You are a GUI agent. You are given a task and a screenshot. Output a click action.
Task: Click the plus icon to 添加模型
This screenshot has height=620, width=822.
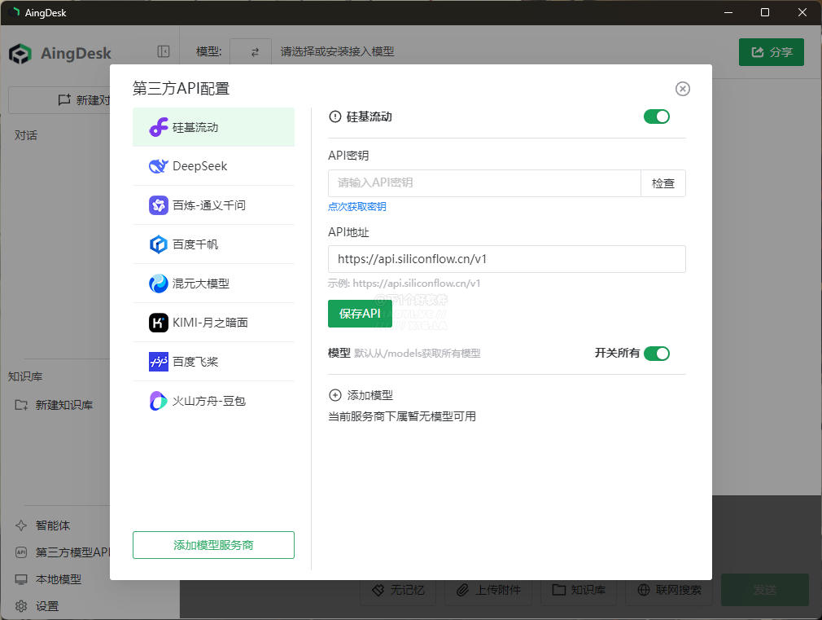click(335, 395)
